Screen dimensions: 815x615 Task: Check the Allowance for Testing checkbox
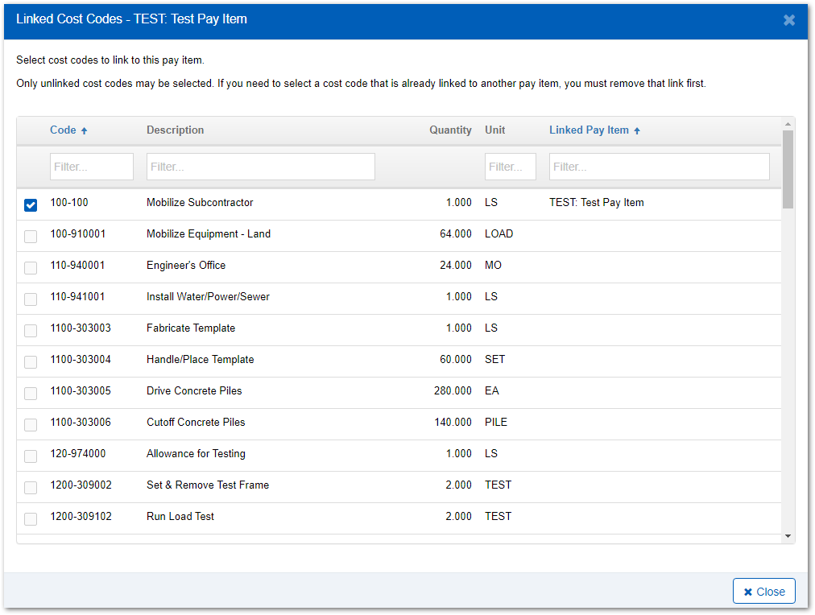pyautogui.click(x=31, y=456)
